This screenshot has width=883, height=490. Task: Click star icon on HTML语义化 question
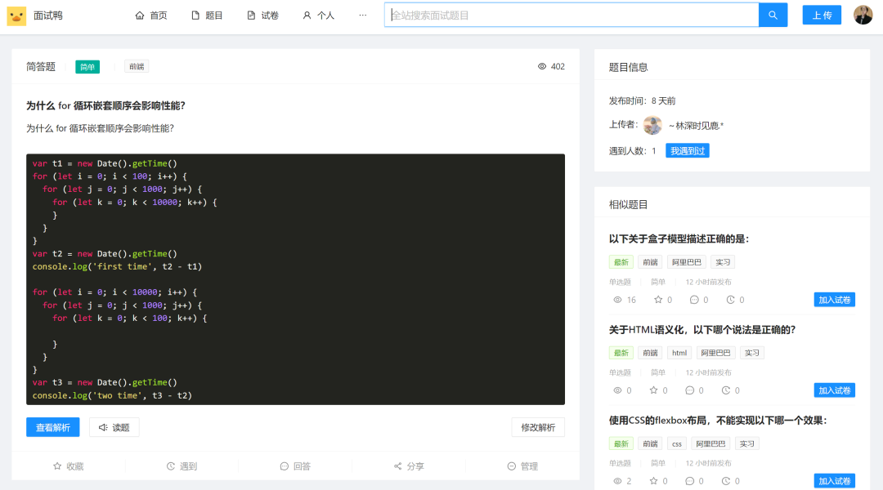653,390
